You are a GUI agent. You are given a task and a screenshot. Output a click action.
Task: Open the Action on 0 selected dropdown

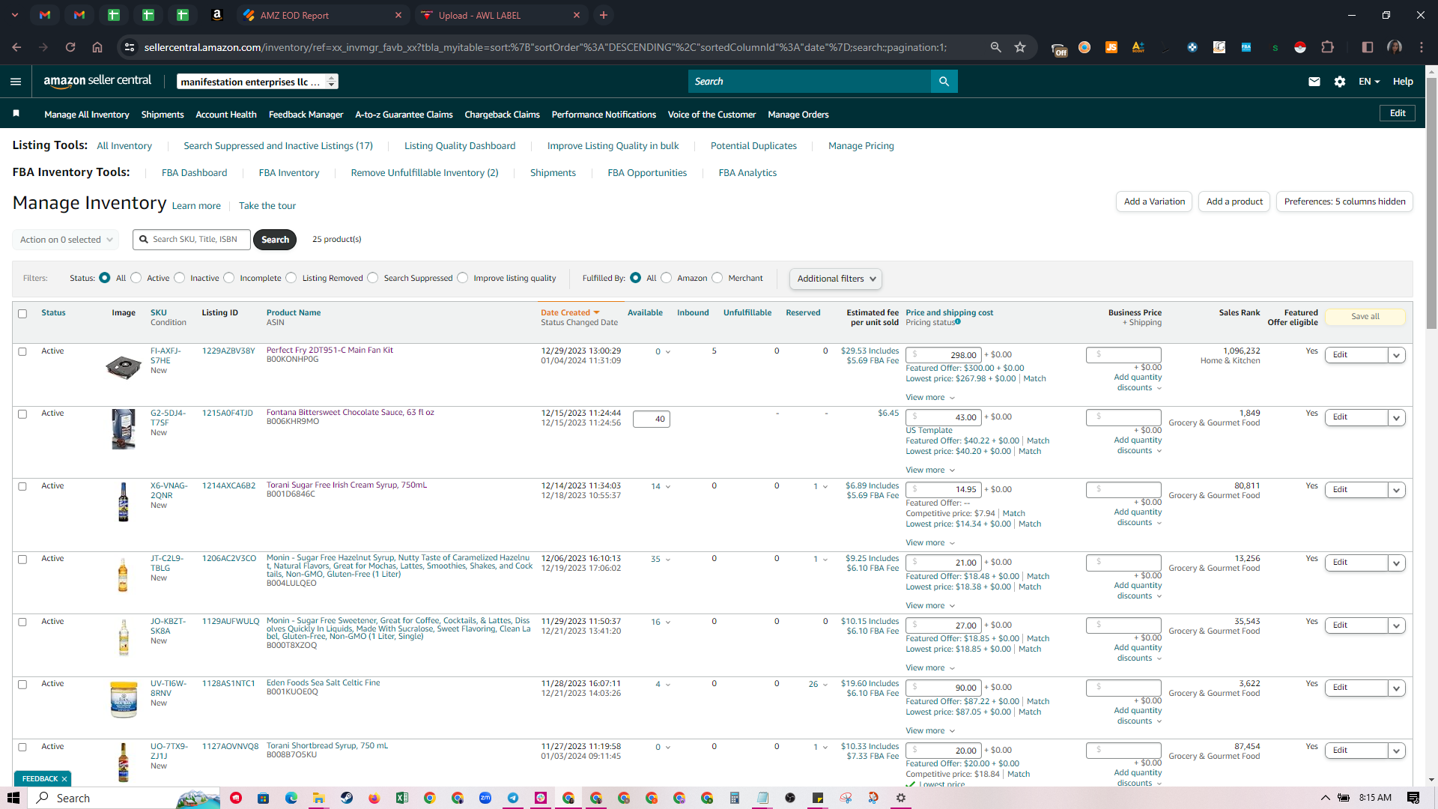tap(66, 240)
